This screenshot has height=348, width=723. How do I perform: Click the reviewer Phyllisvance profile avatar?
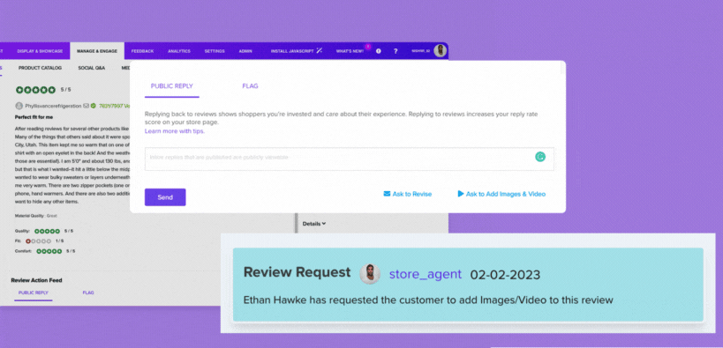point(19,106)
